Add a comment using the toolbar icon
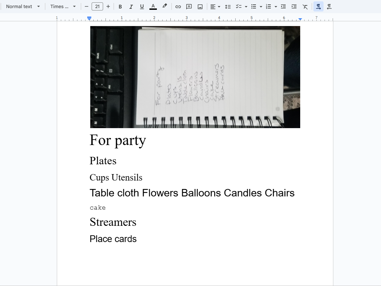381x286 pixels. [189, 6]
